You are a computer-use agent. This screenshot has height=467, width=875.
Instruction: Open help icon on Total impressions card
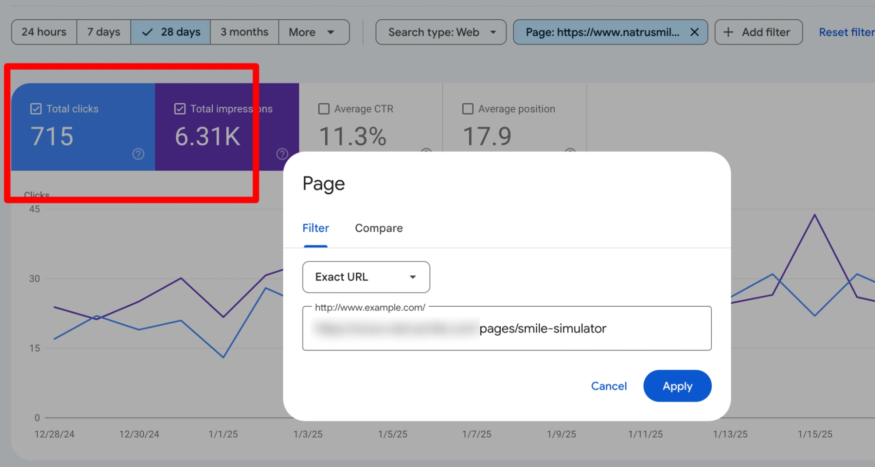(282, 154)
